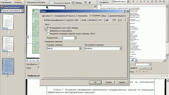169x95 pixels.
Task: Open the Кодовая страница dropdown
Action: click(80, 48)
